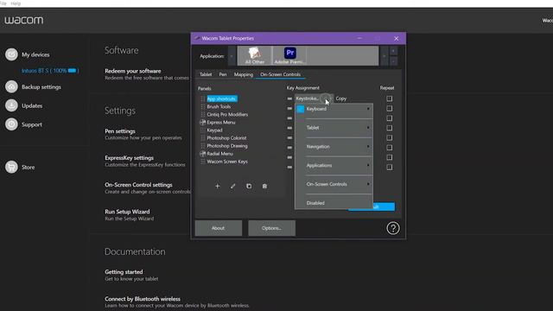The width and height of the screenshot is (553, 311).
Task: Click the grid icon beside Keypad
Action: click(203, 130)
